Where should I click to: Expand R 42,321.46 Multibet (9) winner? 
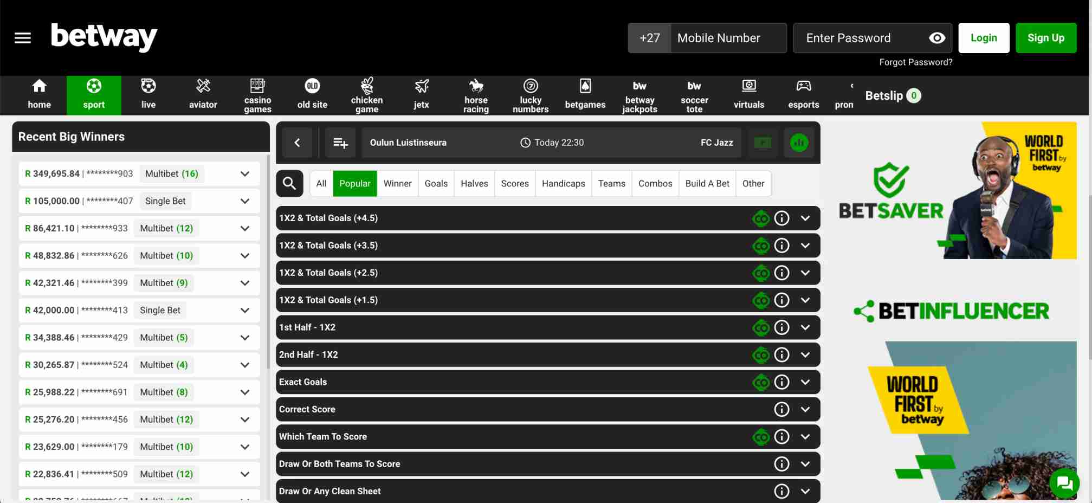[245, 283]
